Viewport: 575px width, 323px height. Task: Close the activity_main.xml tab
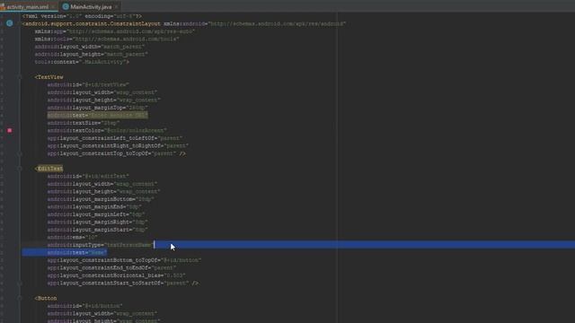[x=53, y=6]
